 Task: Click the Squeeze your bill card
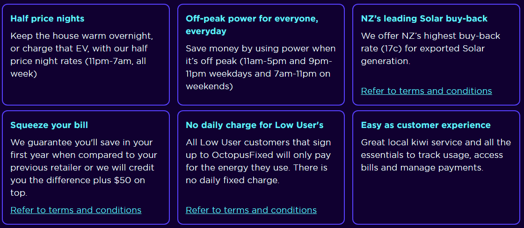[x=86, y=168]
